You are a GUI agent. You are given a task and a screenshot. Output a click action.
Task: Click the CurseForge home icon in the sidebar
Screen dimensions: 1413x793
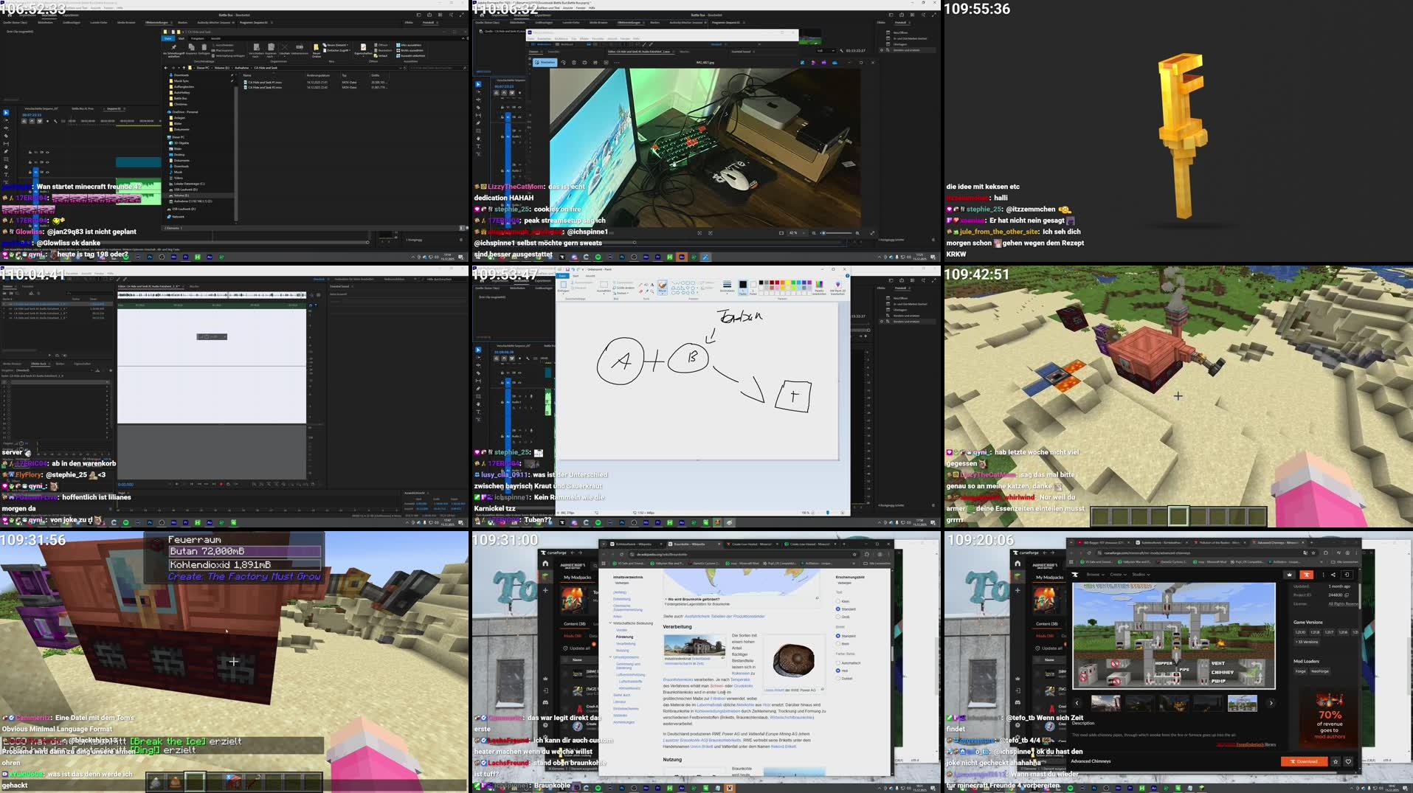(546, 564)
